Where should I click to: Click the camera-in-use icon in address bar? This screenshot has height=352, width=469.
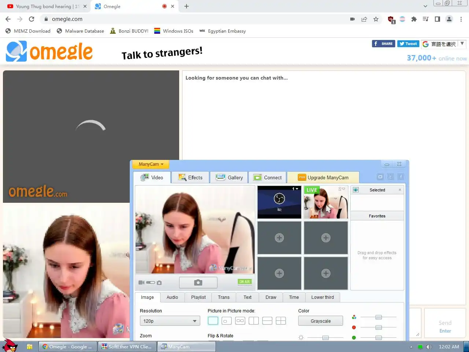(352, 19)
